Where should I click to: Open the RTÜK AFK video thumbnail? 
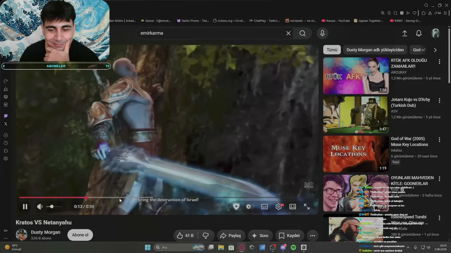(356, 76)
